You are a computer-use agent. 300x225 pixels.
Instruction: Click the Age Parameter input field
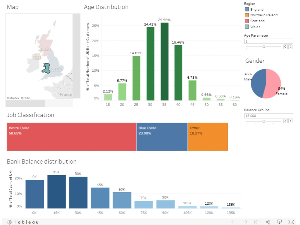click(268, 41)
